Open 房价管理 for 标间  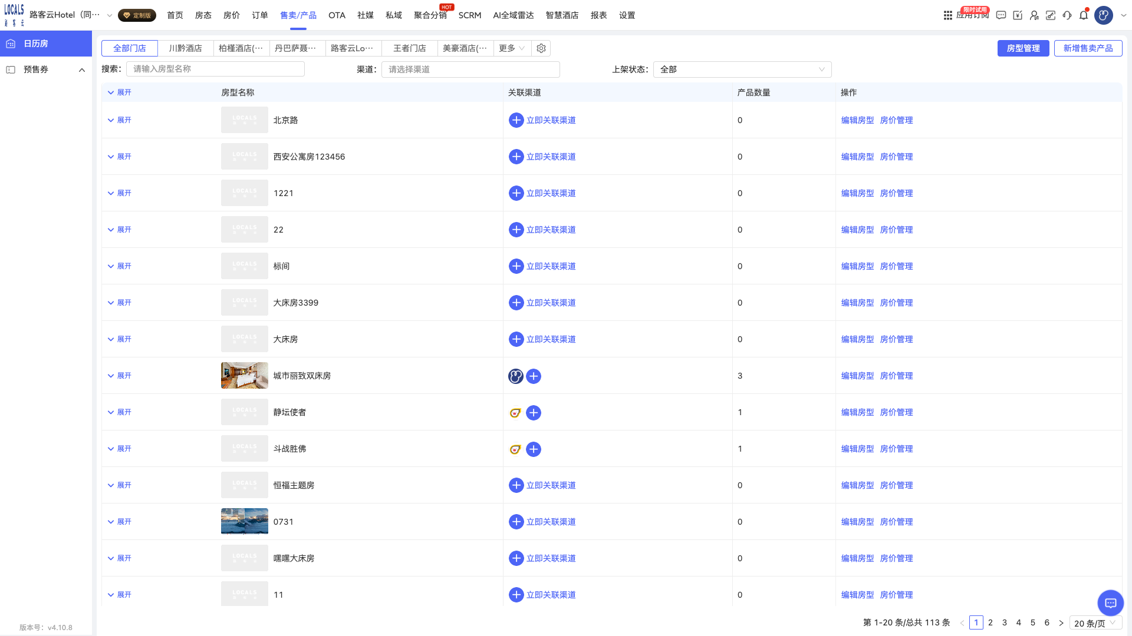coord(897,266)
